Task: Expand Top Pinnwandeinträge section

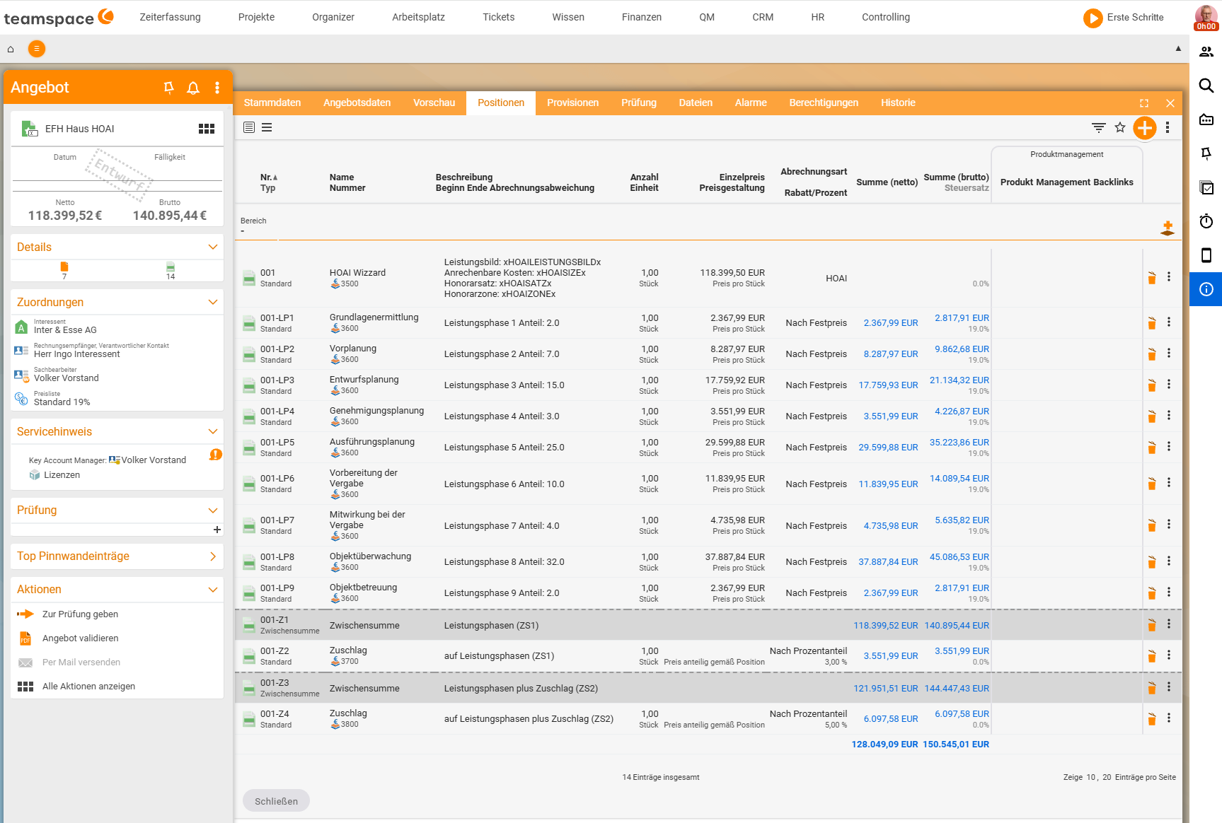Action: [213, 556]
